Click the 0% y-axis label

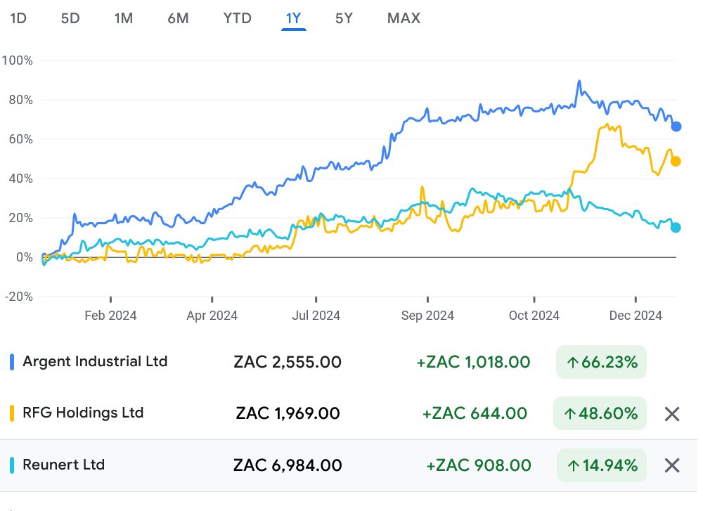click(x=24, y=257)
